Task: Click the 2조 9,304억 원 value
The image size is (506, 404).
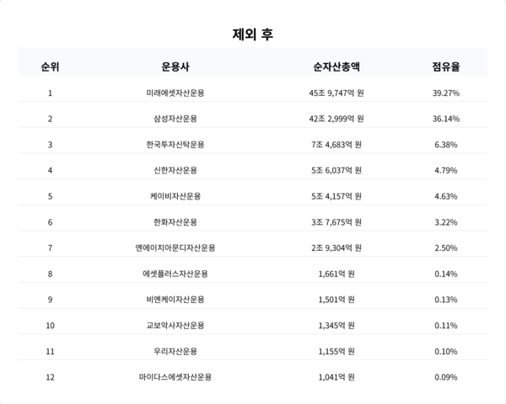Action: tap(336, 247)
